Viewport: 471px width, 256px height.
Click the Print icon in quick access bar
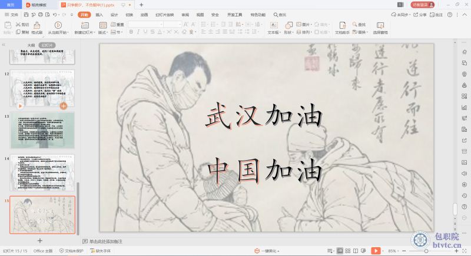tap(40, 15)
